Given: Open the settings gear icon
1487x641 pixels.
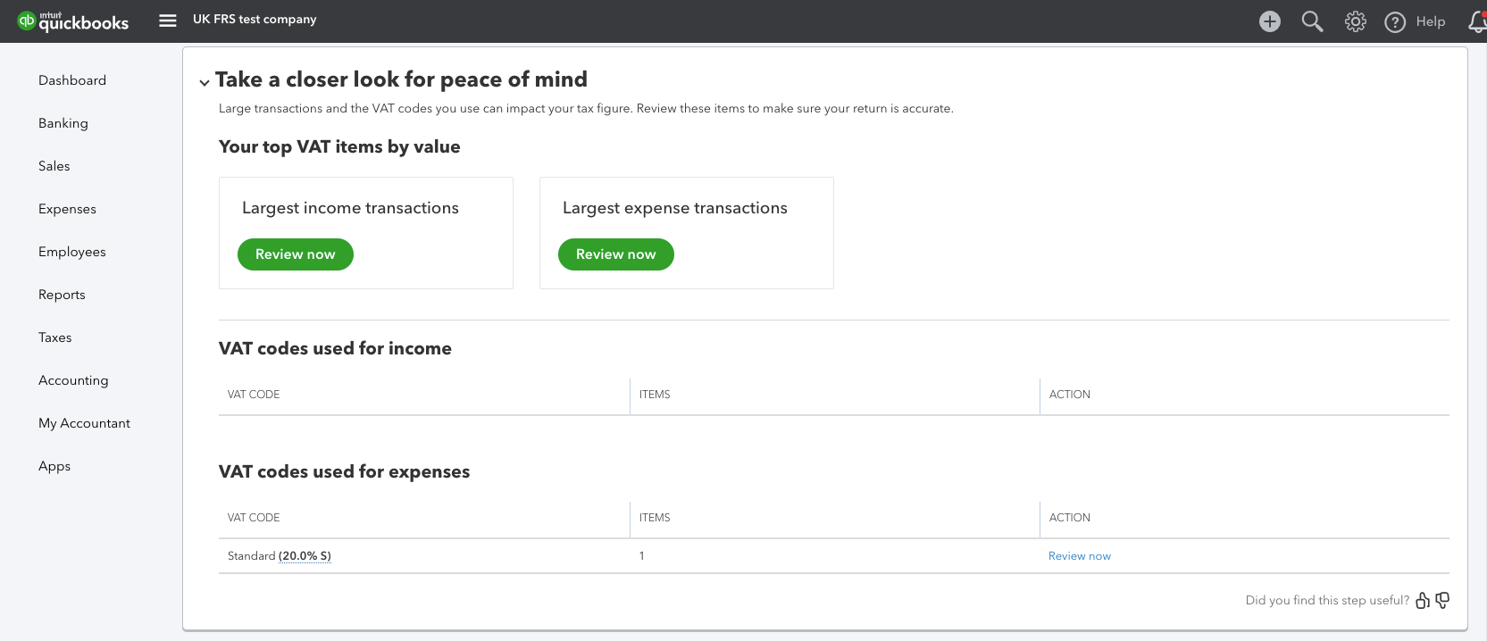Looking at the screenshot, I should click(1355, 21).
